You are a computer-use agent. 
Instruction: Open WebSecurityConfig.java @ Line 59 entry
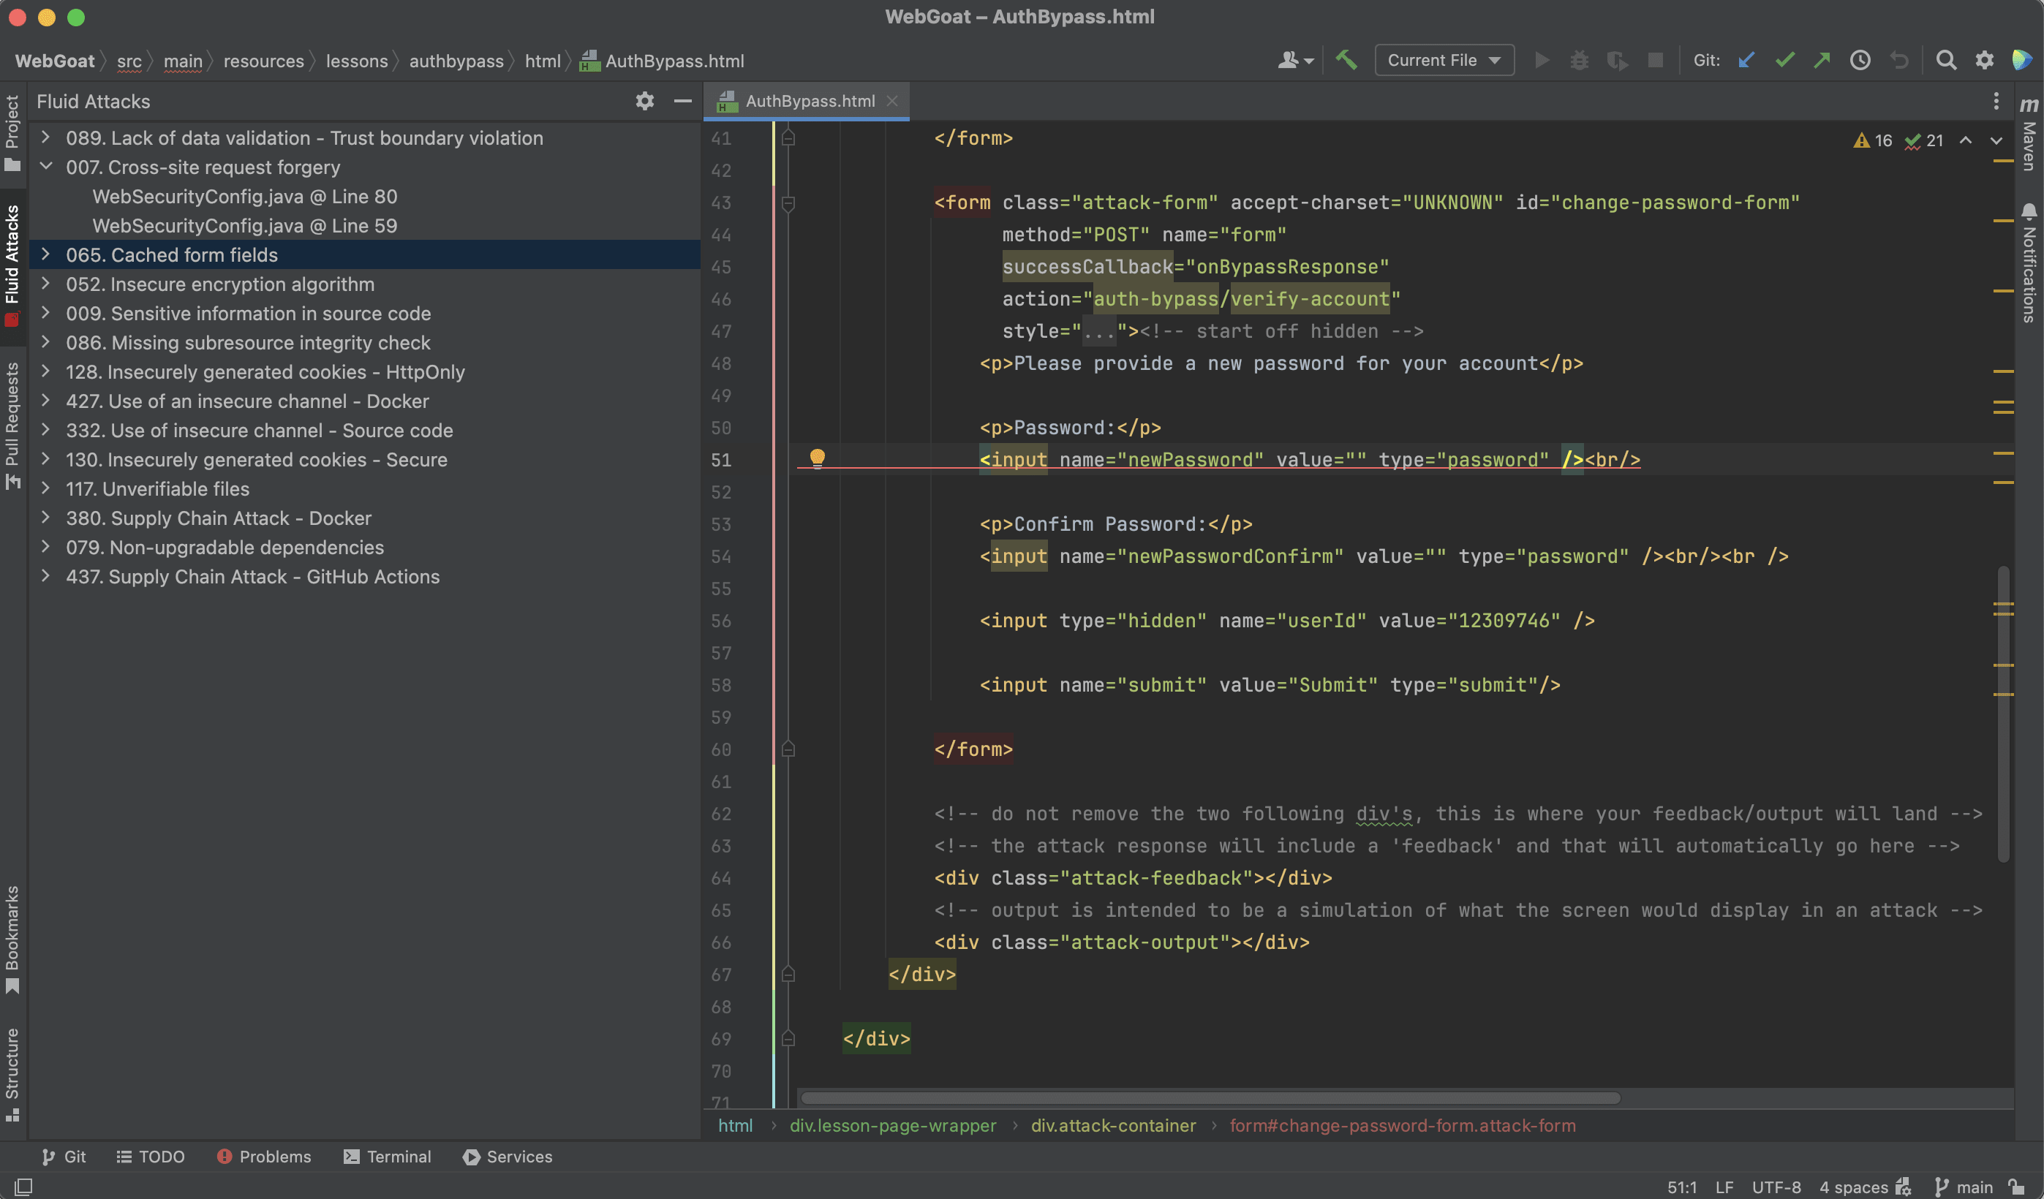coord(245,225)
